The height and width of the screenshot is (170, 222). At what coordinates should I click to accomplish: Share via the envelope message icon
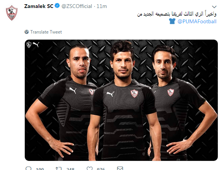pyautogui.click(x=120, y=168)
